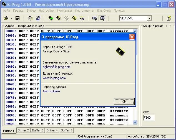Click the CRC field showing FE00

click(149, 118)
